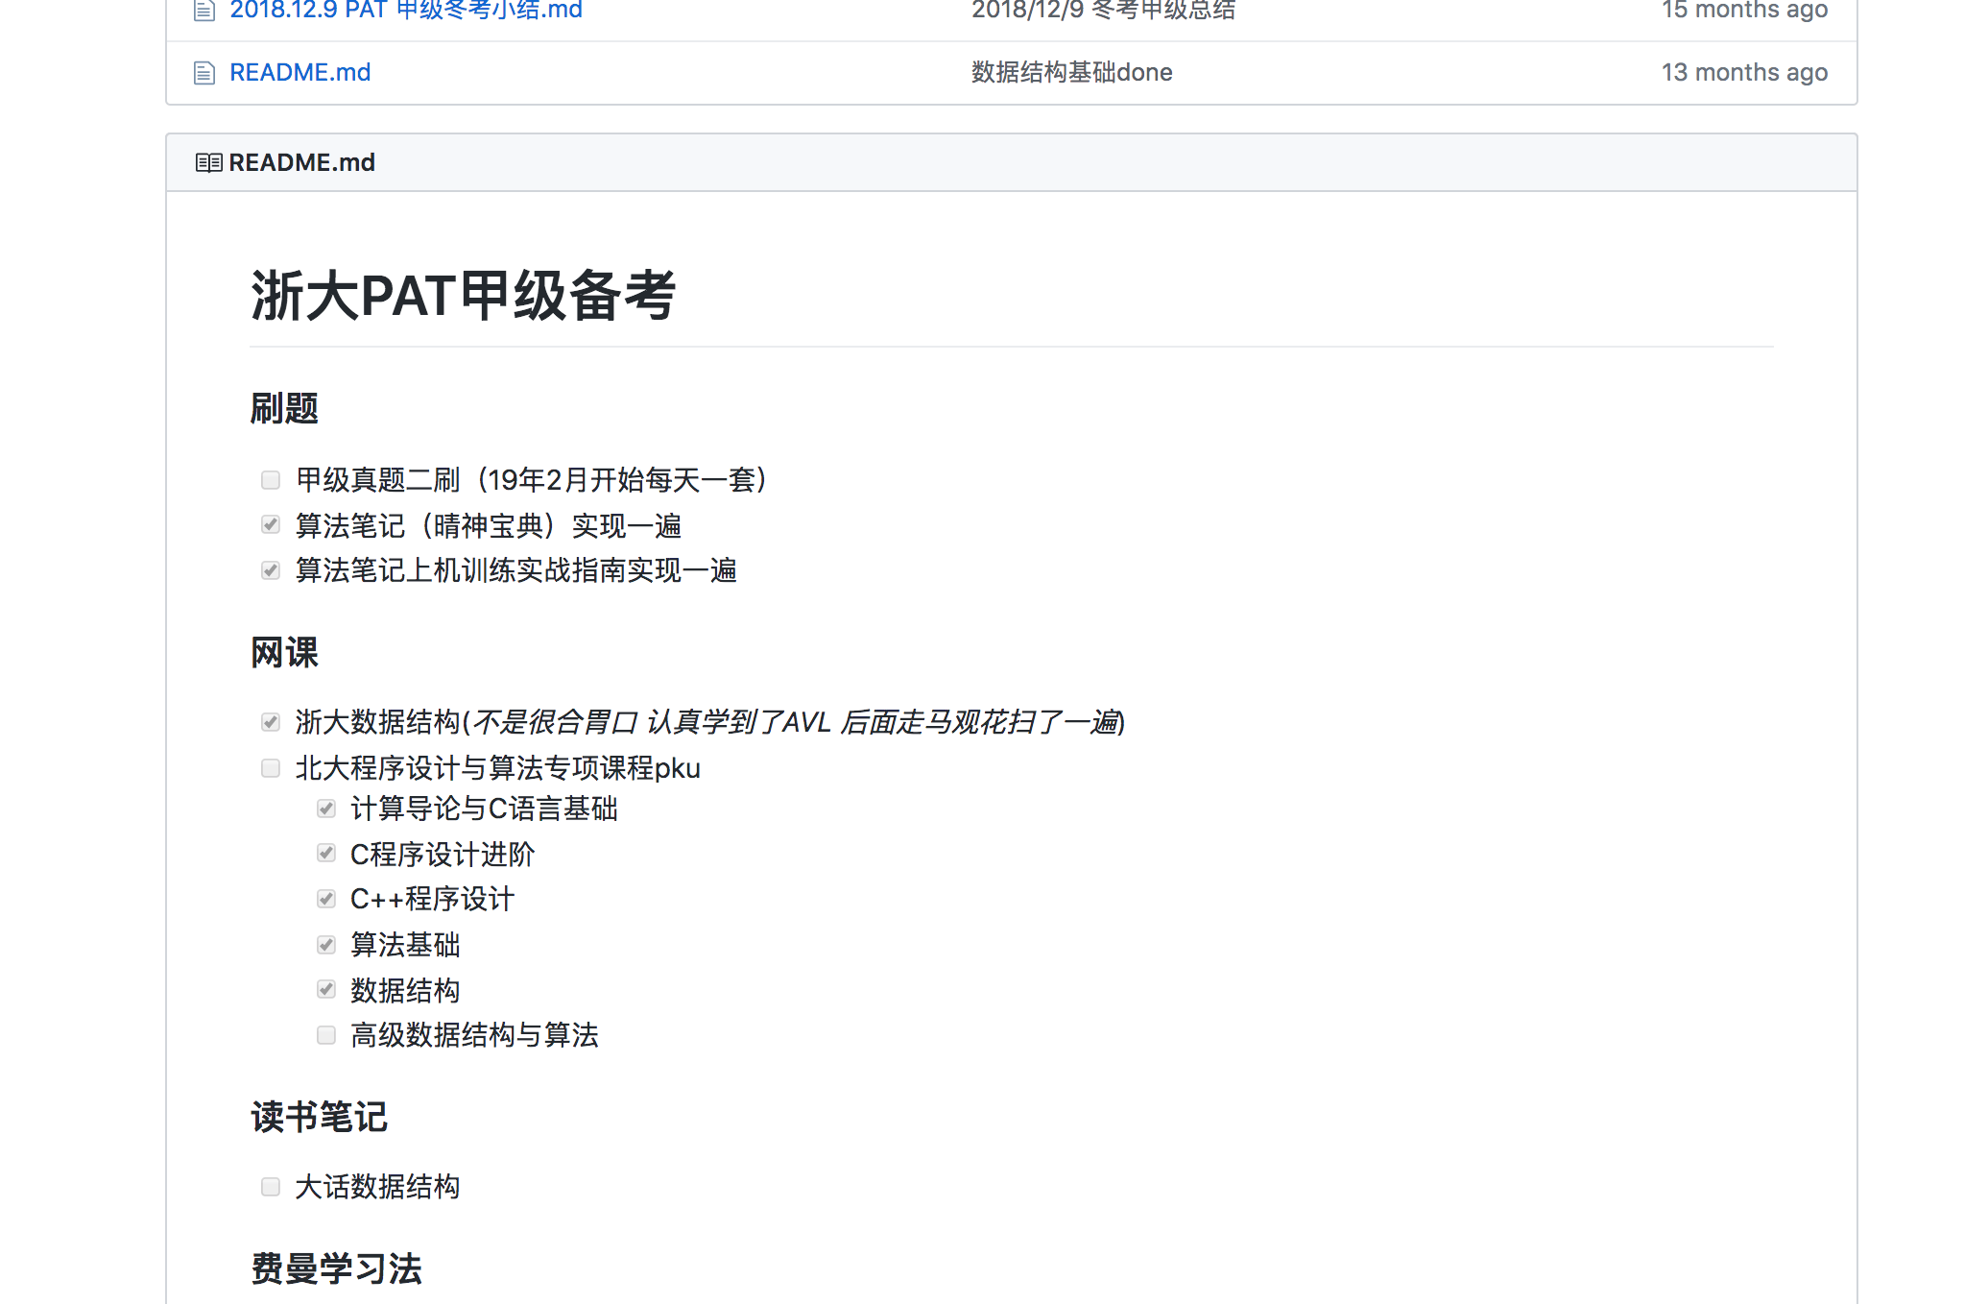Toggle the 算法笔记上机训练实战指南 checkbox

point(271,570)
